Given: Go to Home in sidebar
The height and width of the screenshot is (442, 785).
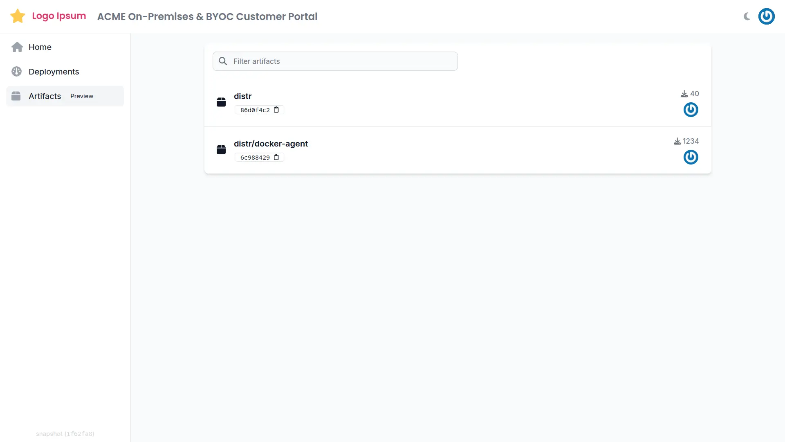Looking at the screenshot, I should coord(65,47).
